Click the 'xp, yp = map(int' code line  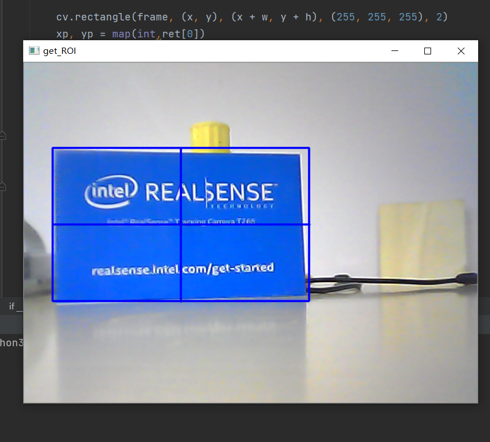coord(130,34)
